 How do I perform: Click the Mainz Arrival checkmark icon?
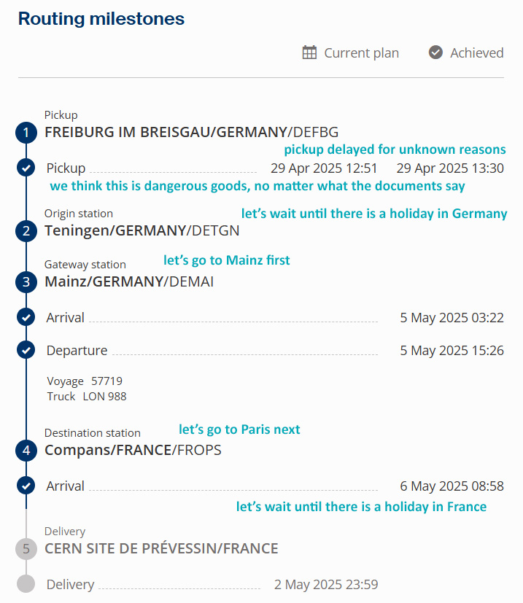[26, 318]
